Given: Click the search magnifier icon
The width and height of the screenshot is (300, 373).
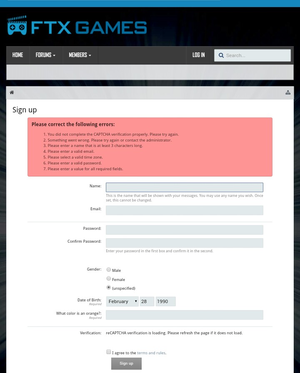Looking at the screenshot, I should click(221, 55).
